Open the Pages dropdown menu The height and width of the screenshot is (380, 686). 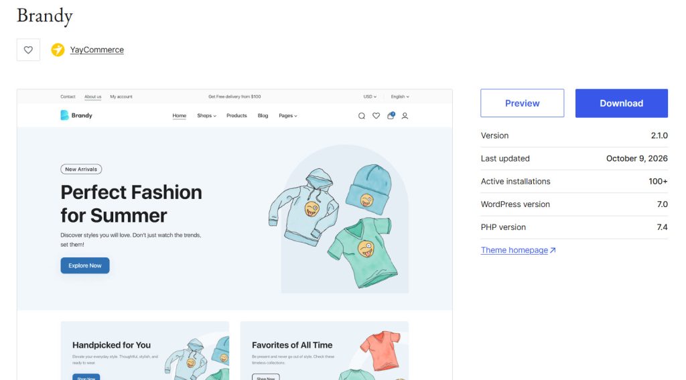click(x=288, y=115)
